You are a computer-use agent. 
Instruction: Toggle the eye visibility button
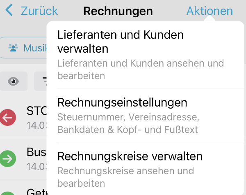click(14, 81)
